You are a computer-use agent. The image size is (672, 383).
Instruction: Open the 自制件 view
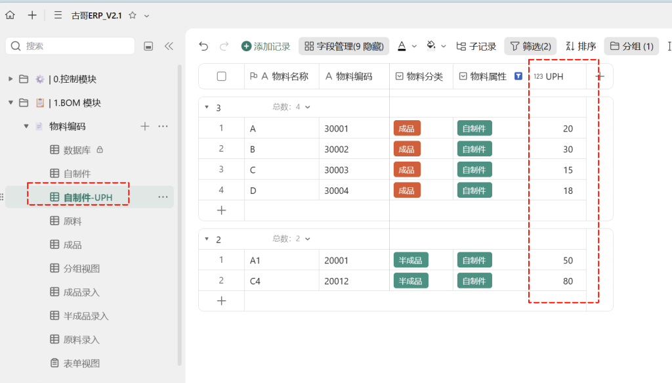point(77,173)
